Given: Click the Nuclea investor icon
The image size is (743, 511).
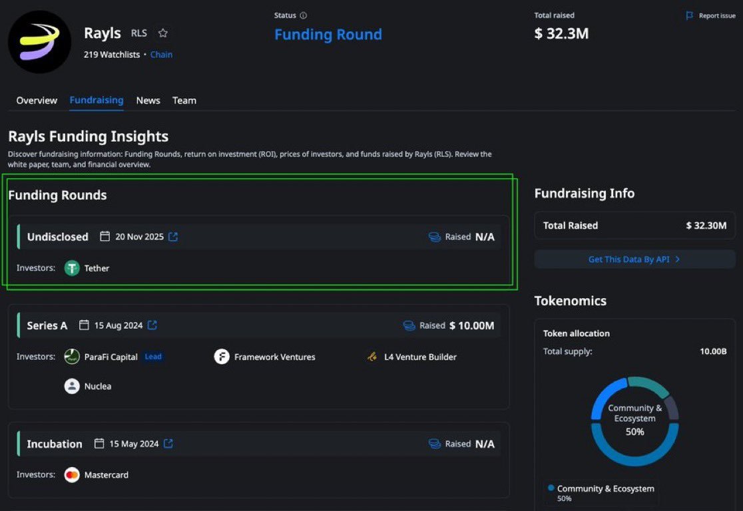Looking at the screenshot, I should [x=71, y=386].
